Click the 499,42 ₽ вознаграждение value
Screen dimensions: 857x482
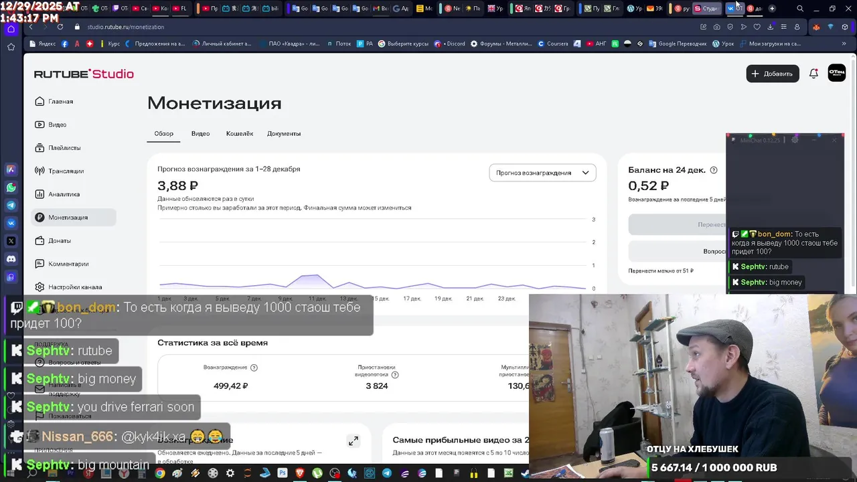pos(231,386)
